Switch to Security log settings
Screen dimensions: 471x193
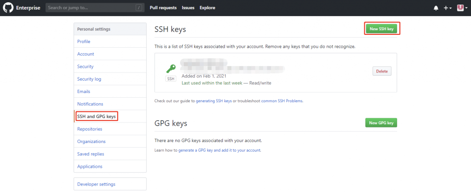pos(89,79)
